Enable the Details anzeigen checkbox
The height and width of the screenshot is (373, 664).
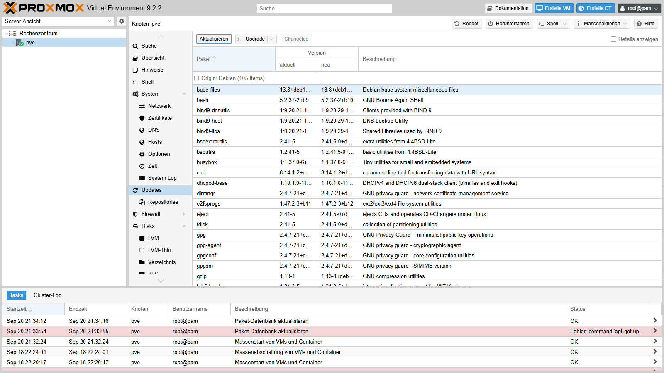613,39
